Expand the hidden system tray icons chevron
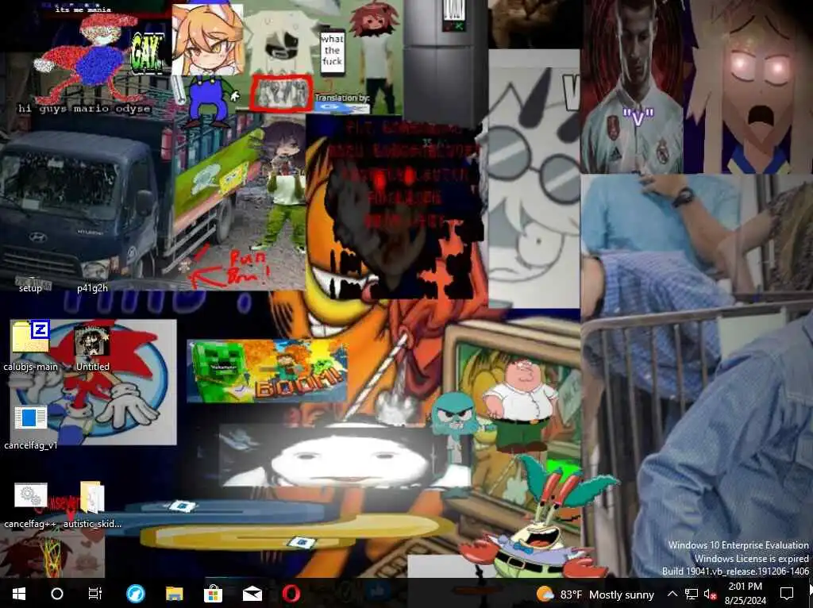 (672, 594)
